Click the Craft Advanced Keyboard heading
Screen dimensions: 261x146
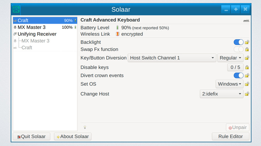pyautogui.click(x=110, y=20)
